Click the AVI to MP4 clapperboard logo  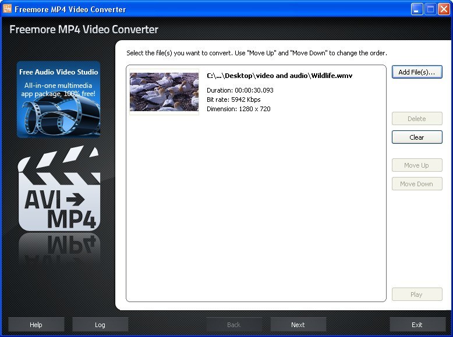click(59, 188)
